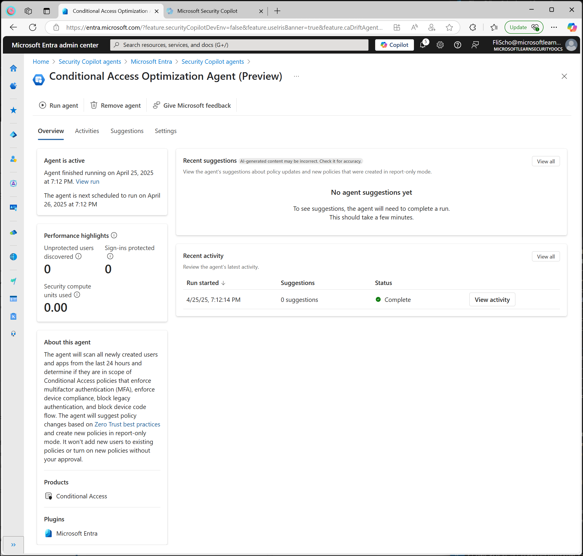Viewport: 583px width, 556px height.
Task: Click the help question mark icon
Action: click(x=457, y=45)
